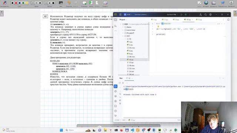
Task: Open PyCharm settings gear
Action: (x=210, y=14)
